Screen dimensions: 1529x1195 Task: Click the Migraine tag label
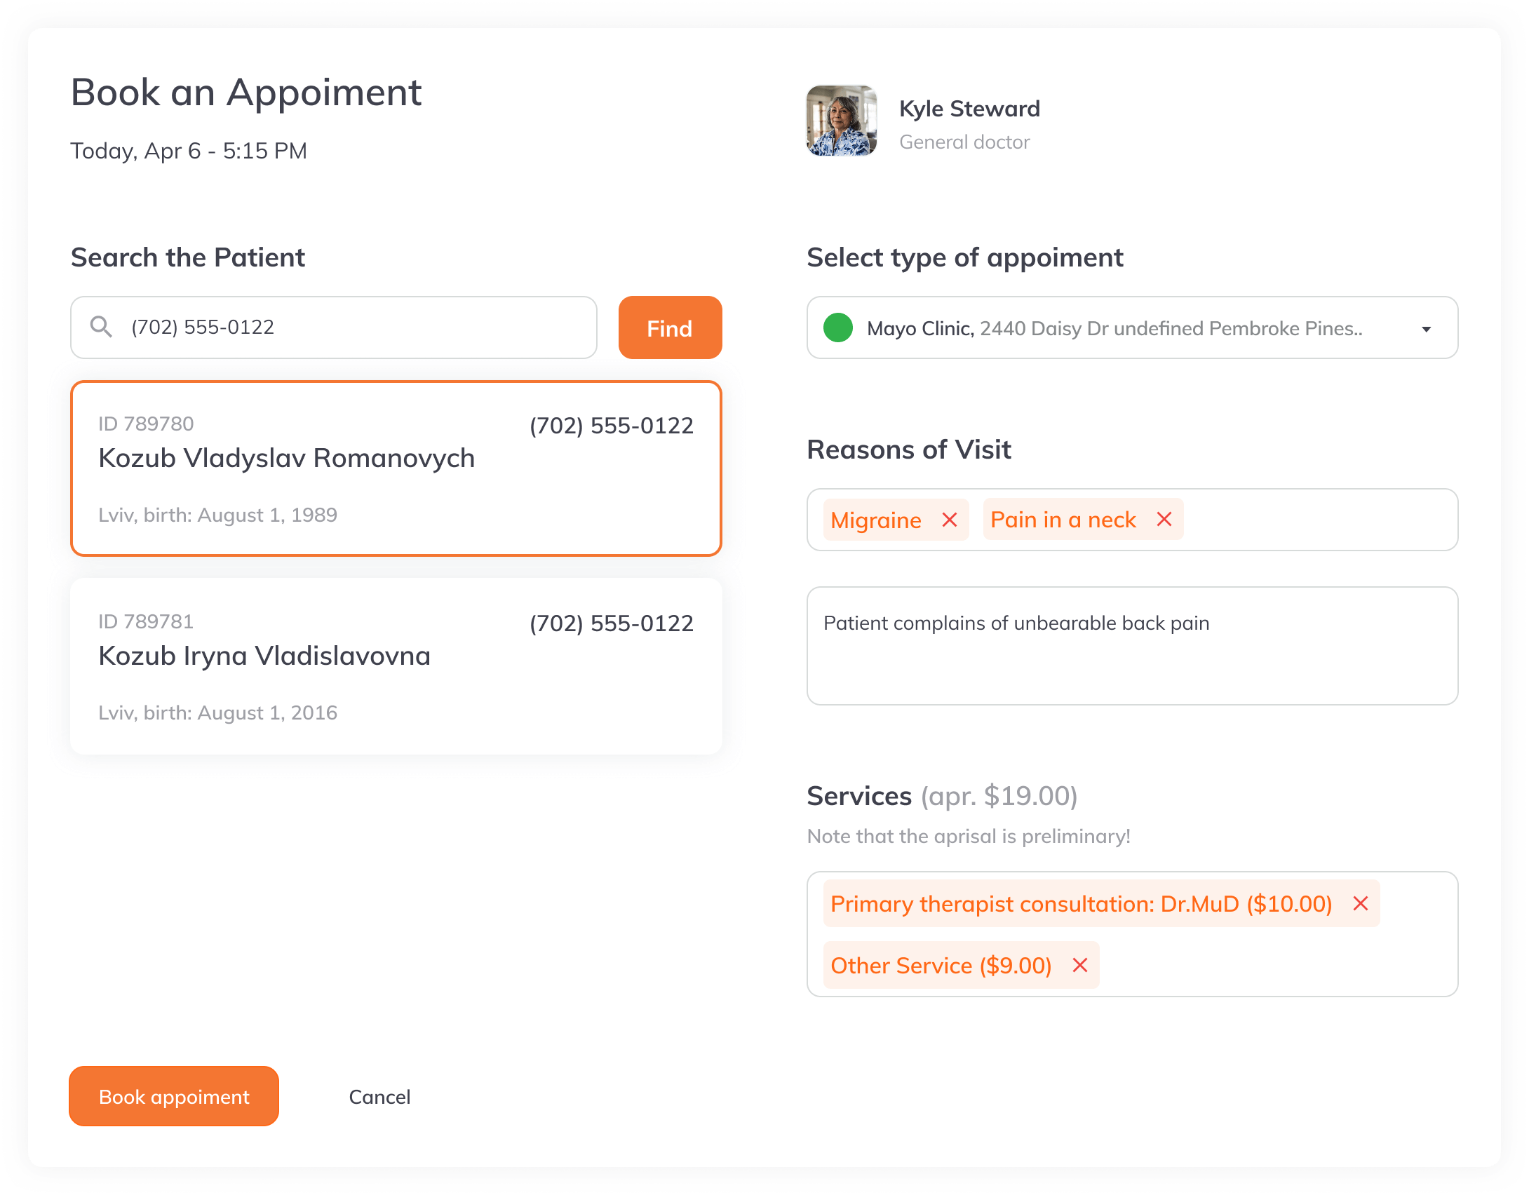[x=876, y=520]
